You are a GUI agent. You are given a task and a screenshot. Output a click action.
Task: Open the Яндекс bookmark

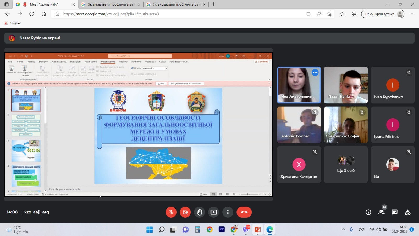point(13,23)
